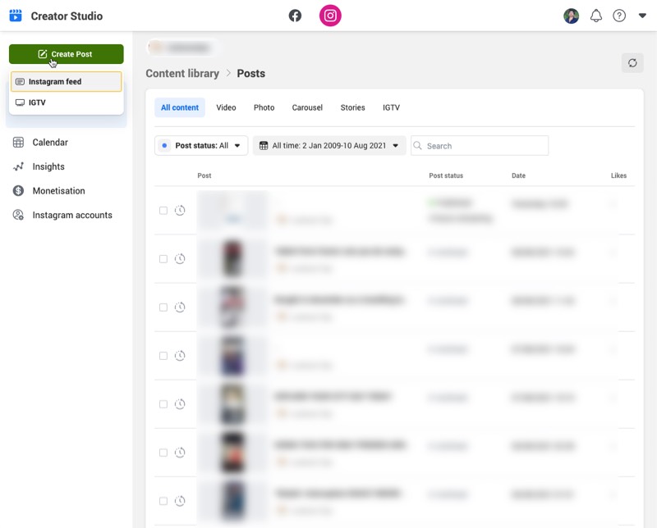Open the fifth post's thumbnail
Image resolution: width=657 pixels, height=528 pixels.
coord(232,403)
